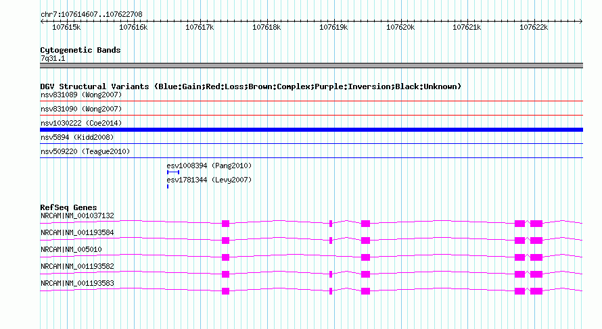Open variant nsv1030222 (Coe2014) label
Viewport: 602px width, 329px height.
tap(81, 123)
